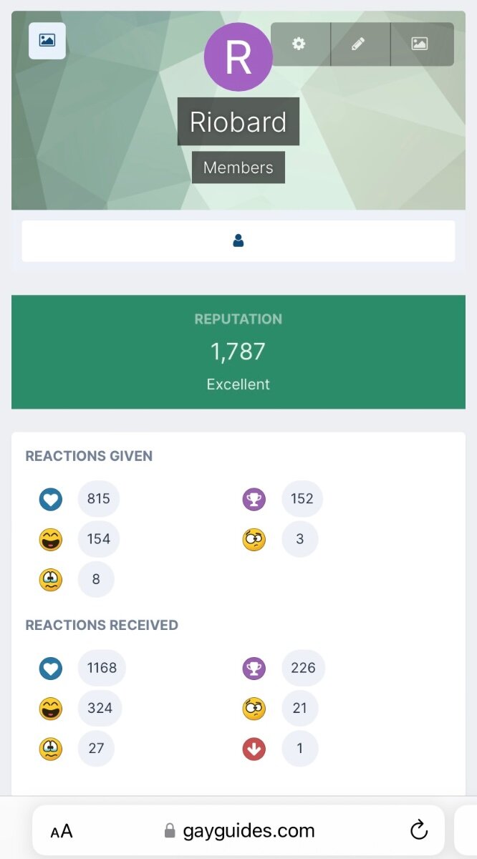Image resolution: width=477 pixels, height=859 pixels.
Task: Open the settings gear on profile header
Action: [299, 44]
